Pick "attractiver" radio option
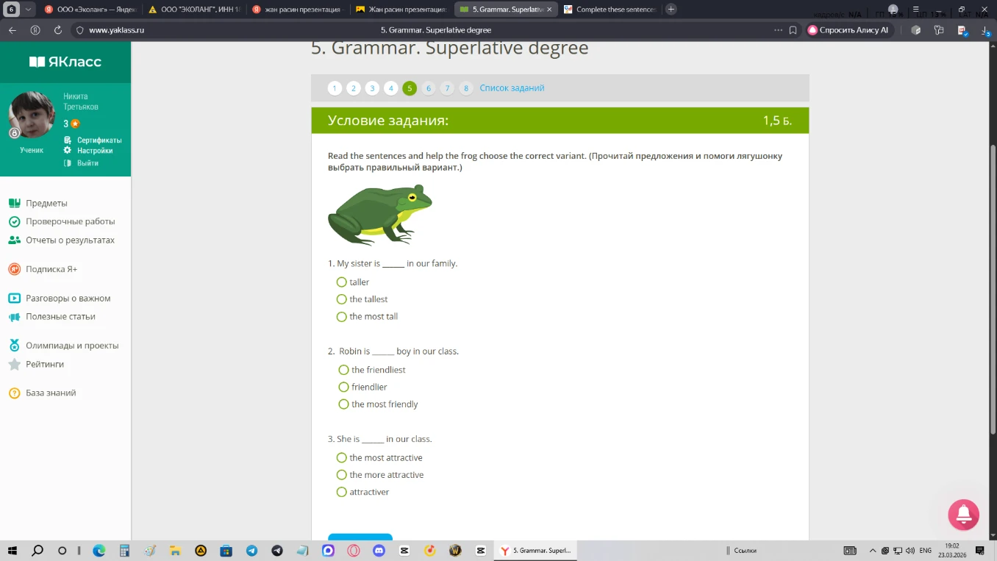The width and height of the screenshot is (997, 561). pyautogui.click(x=341, y=492)
